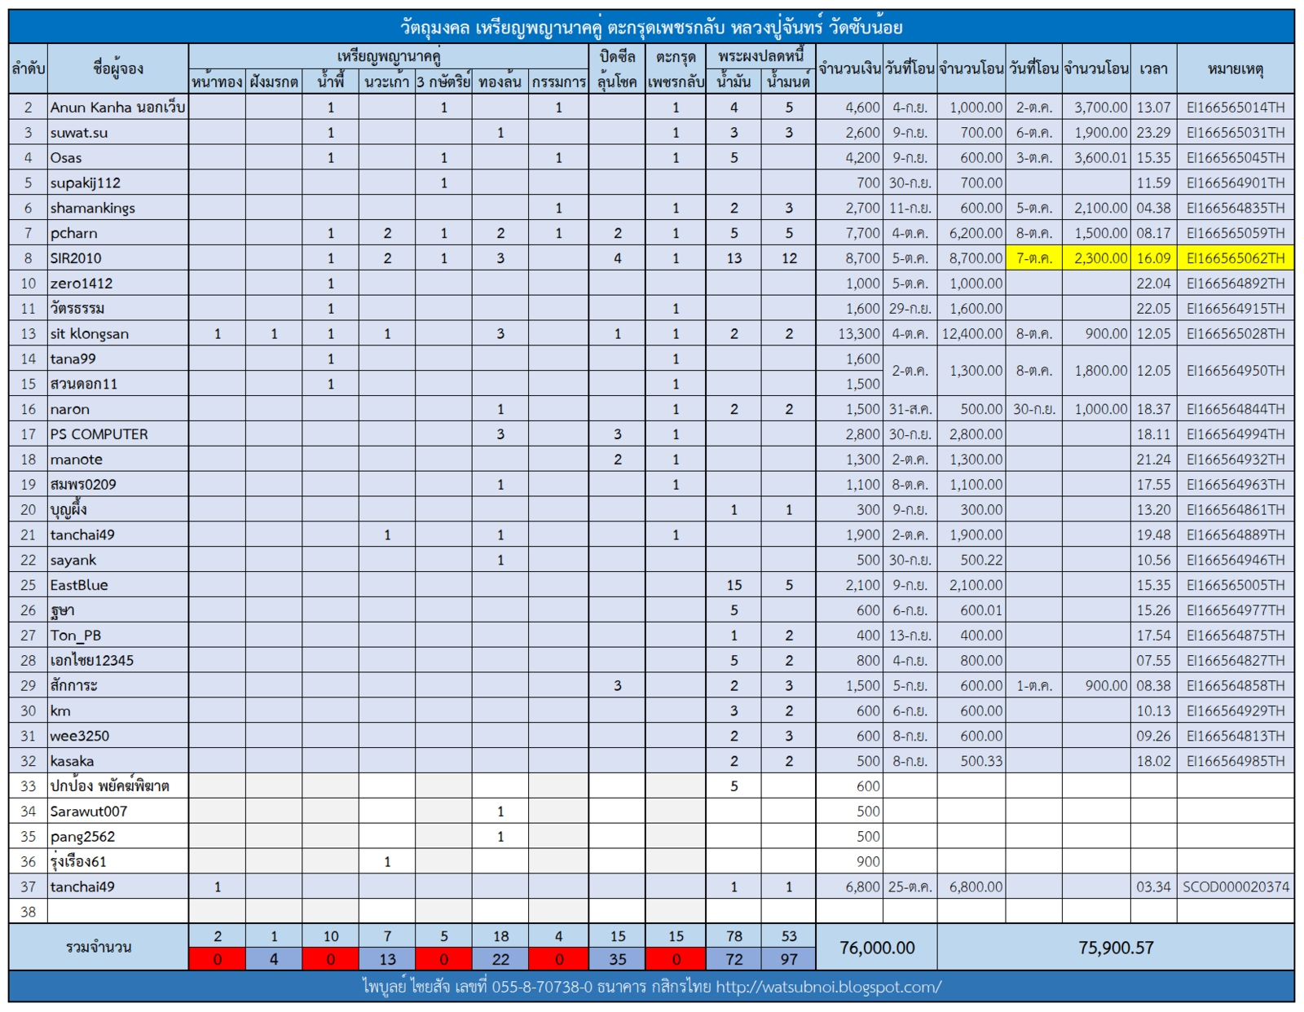Click tracking code EI166564985TH
Viewport: 1304px width, 1012px height.
click(x=1236, y=761)
